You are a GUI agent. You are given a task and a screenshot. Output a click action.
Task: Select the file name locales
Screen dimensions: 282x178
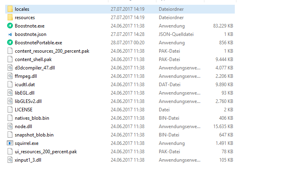click(x=22, y=9)
